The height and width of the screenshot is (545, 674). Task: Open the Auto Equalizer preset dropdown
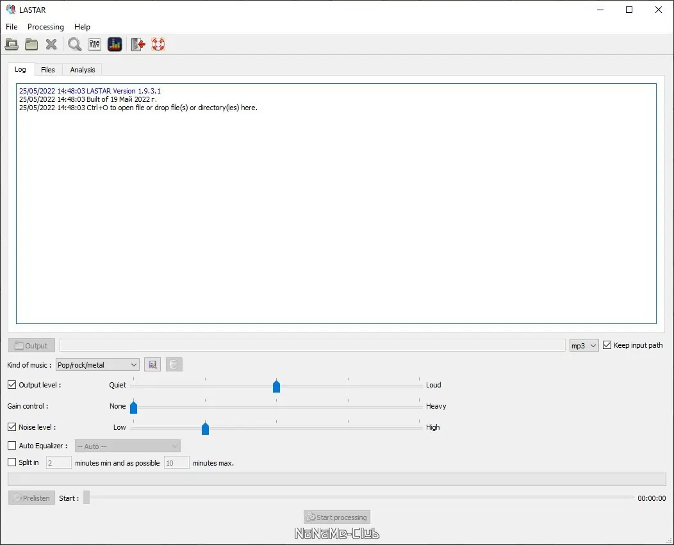pyautogui.click(x=127, y=446)
